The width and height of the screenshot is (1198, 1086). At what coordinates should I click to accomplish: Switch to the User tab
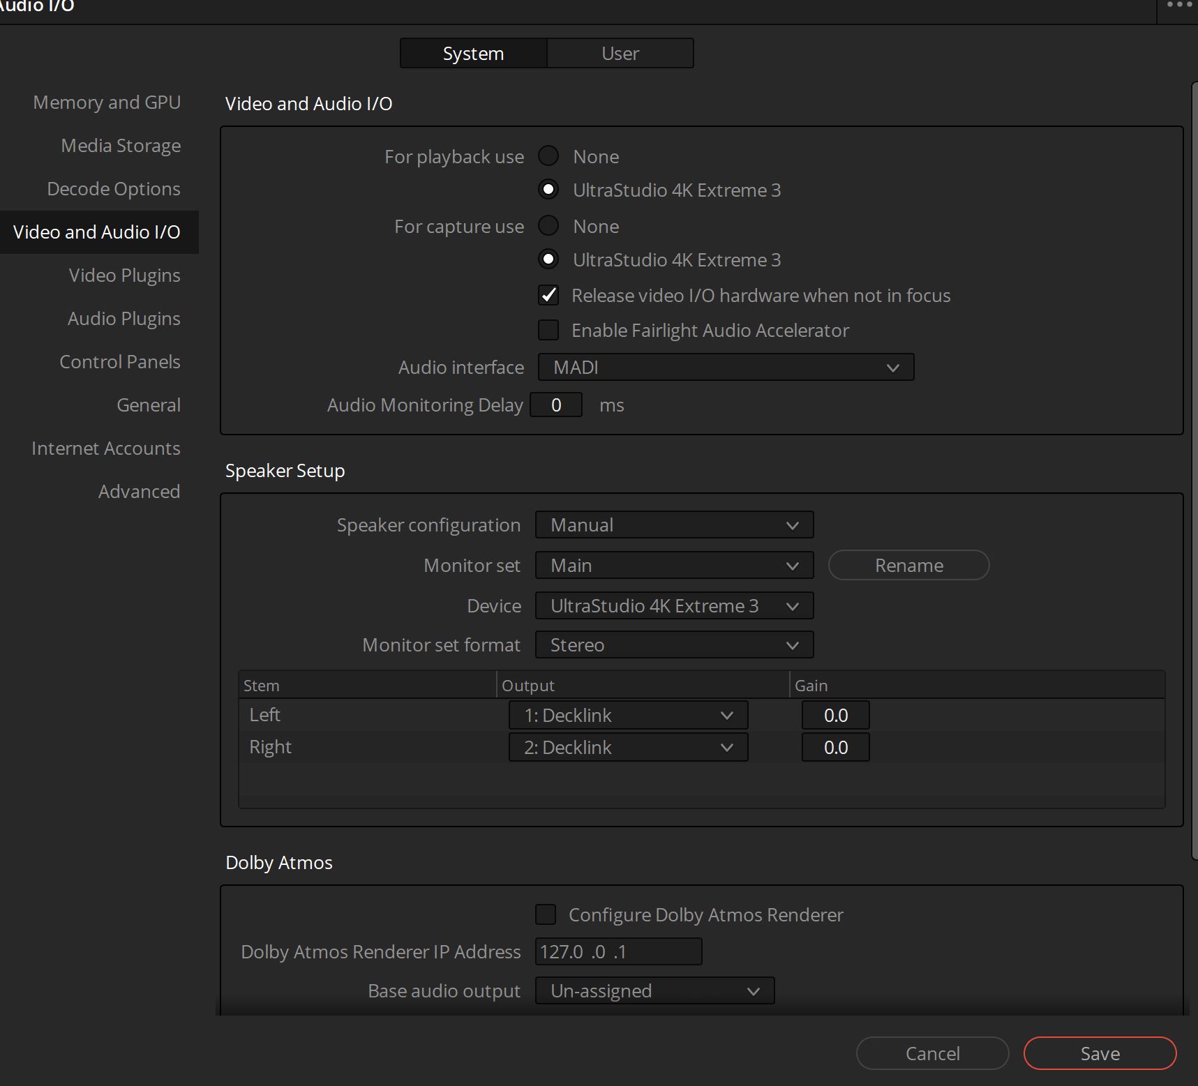[x=620, y=53]
